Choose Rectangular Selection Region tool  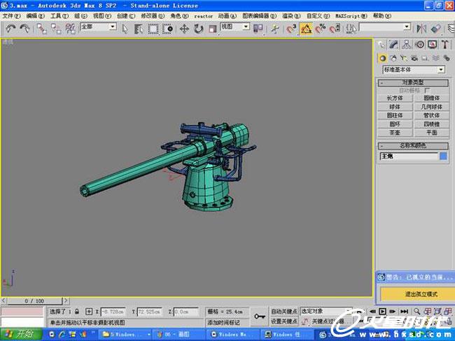(153, 29)
